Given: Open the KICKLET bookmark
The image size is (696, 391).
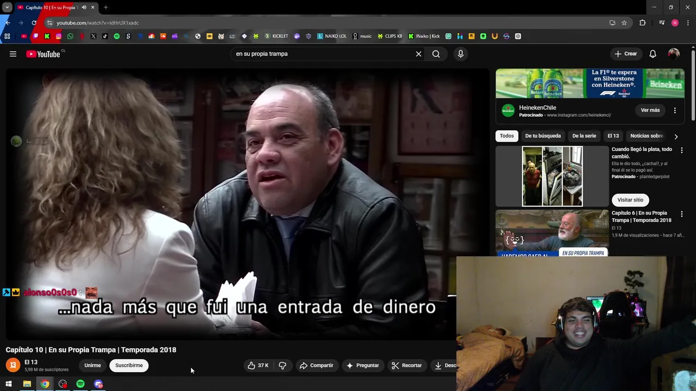Looking at the screenshot, I should pyautogui.click(x=276, y=36).
